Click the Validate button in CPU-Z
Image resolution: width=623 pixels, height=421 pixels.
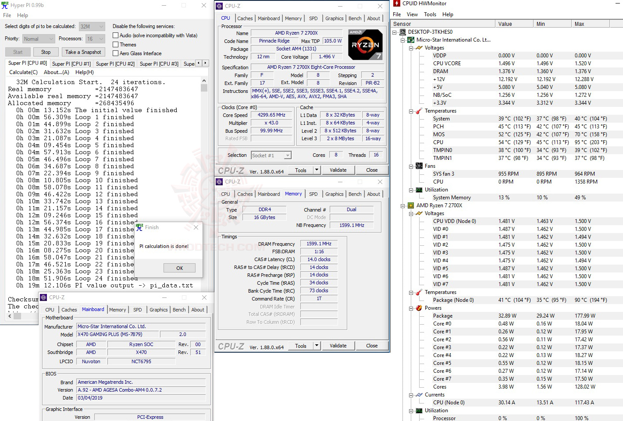338,170
